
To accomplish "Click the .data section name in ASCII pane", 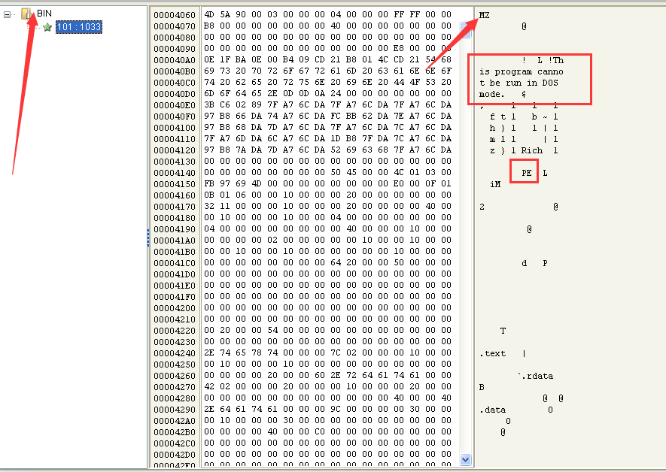I will 493,410.
